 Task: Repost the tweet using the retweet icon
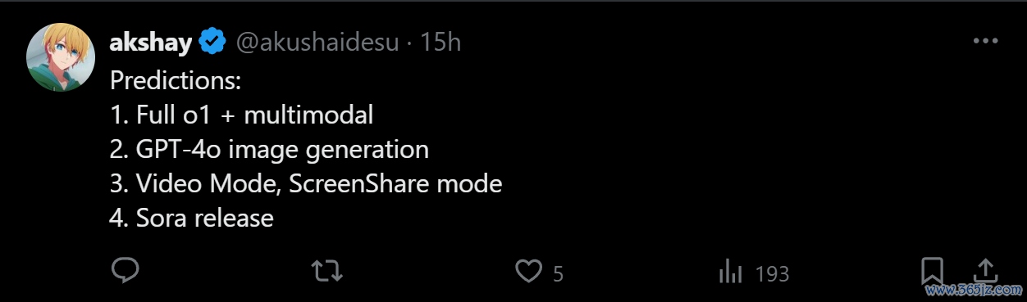click(x=328, y=272)
